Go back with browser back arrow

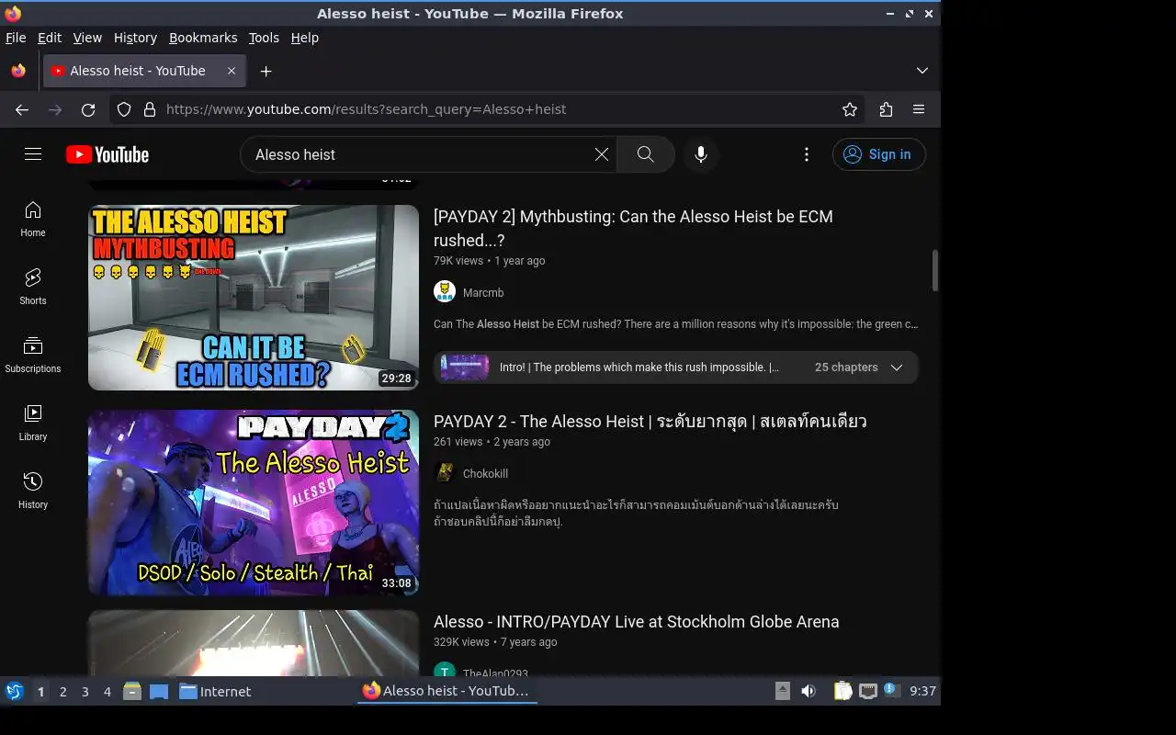click(22, 109)
